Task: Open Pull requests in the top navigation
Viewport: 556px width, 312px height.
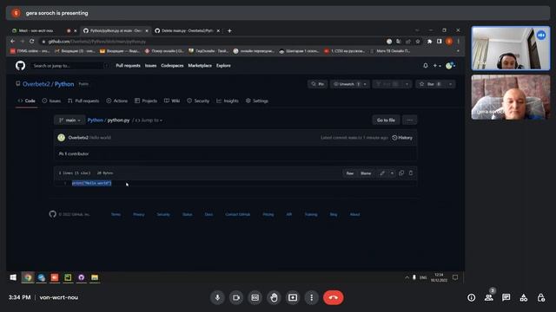Action: (x=128, y=66)
